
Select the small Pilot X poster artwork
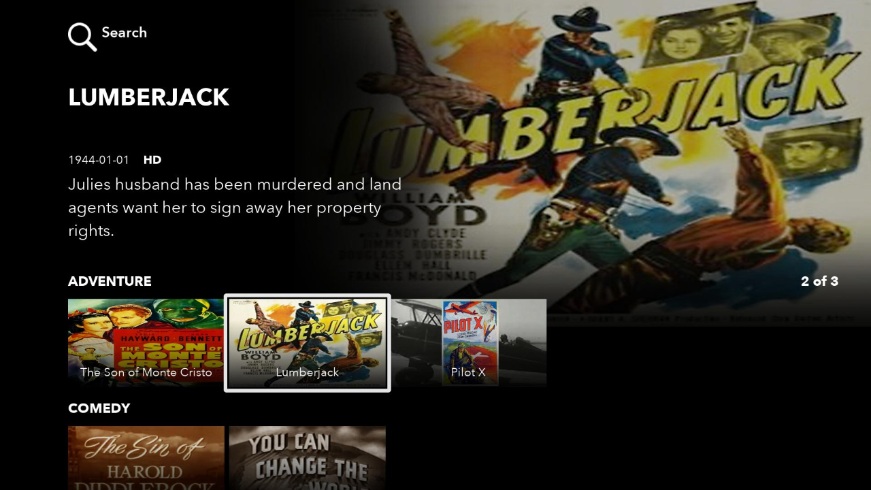(470, 342)
